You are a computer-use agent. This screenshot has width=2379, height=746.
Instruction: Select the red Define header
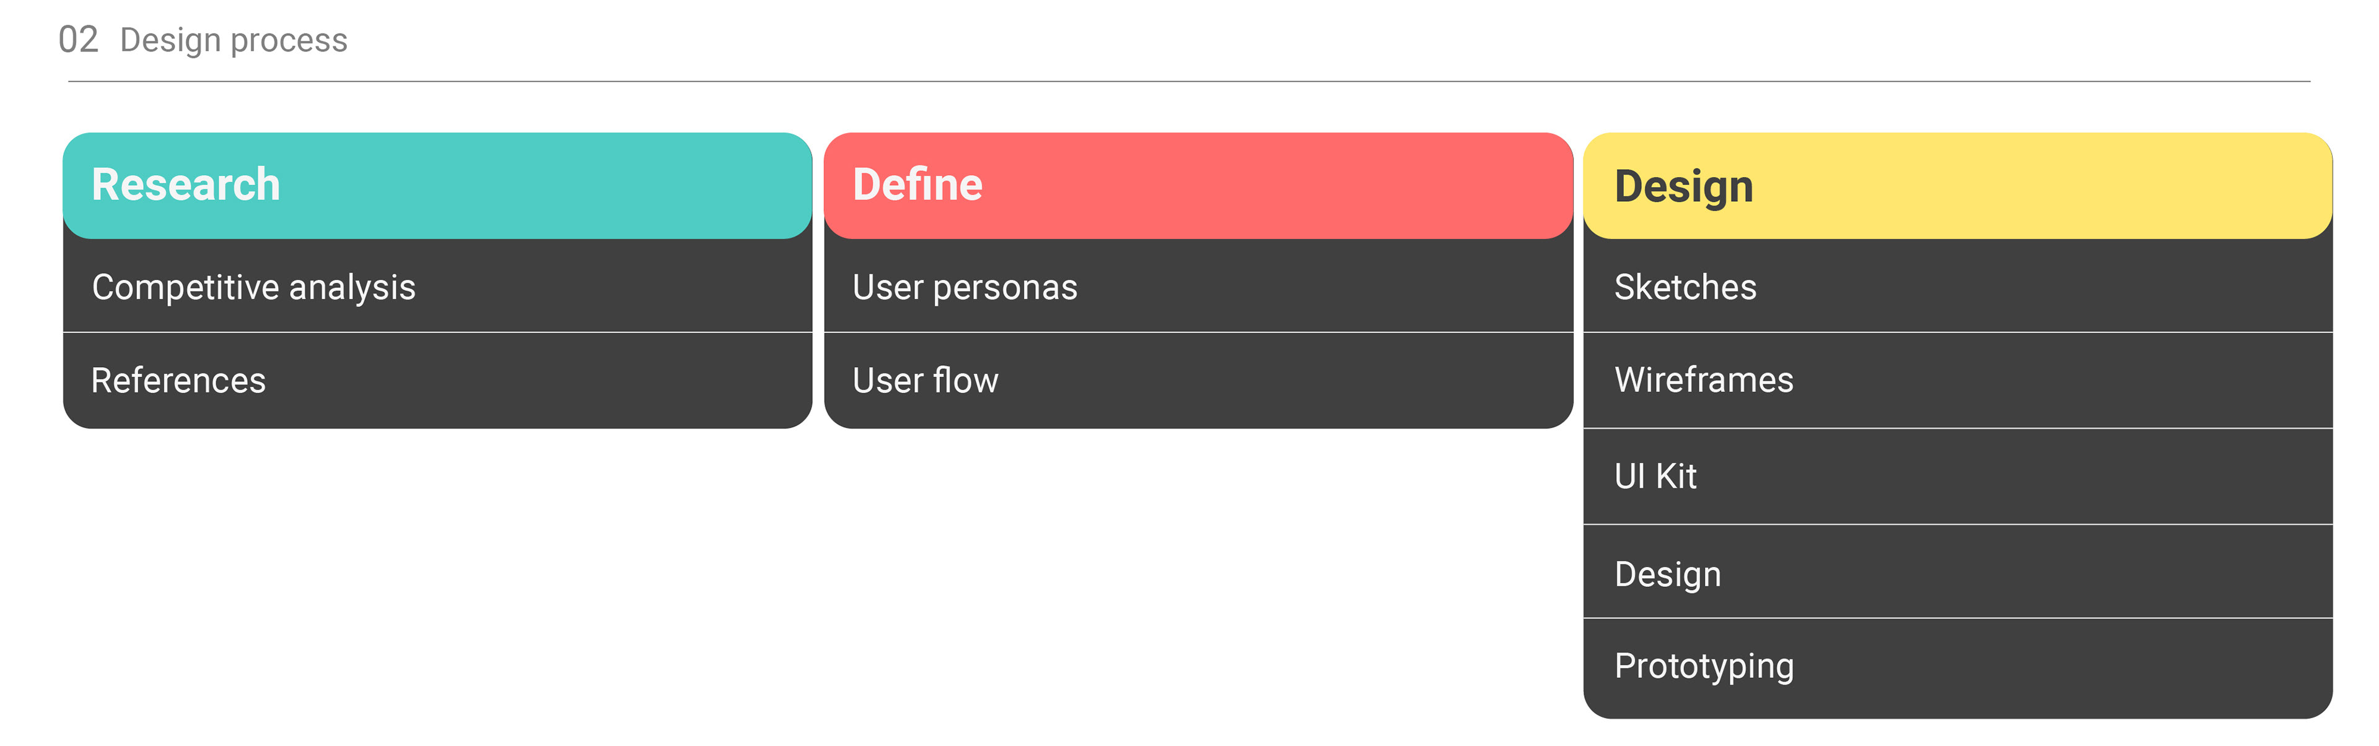(x=1198, y=186)
